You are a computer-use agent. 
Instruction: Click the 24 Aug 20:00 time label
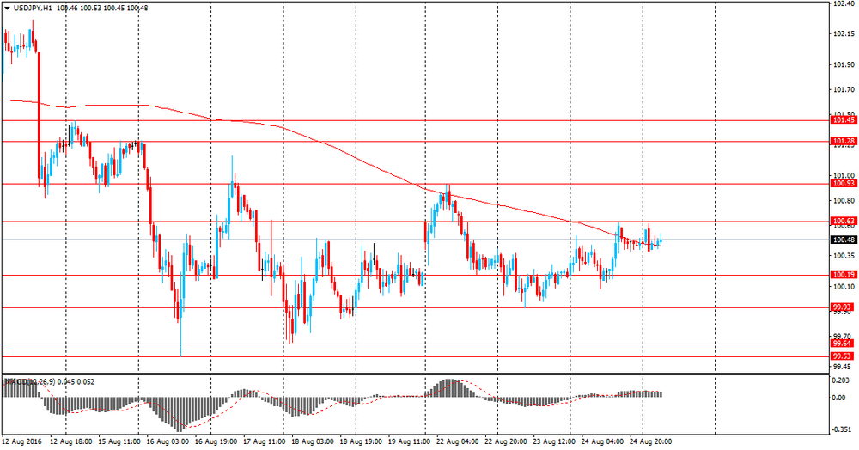click(651, 441)
